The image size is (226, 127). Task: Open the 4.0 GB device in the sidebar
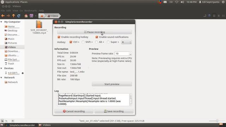pyautogui.click(x=13, y=73)
